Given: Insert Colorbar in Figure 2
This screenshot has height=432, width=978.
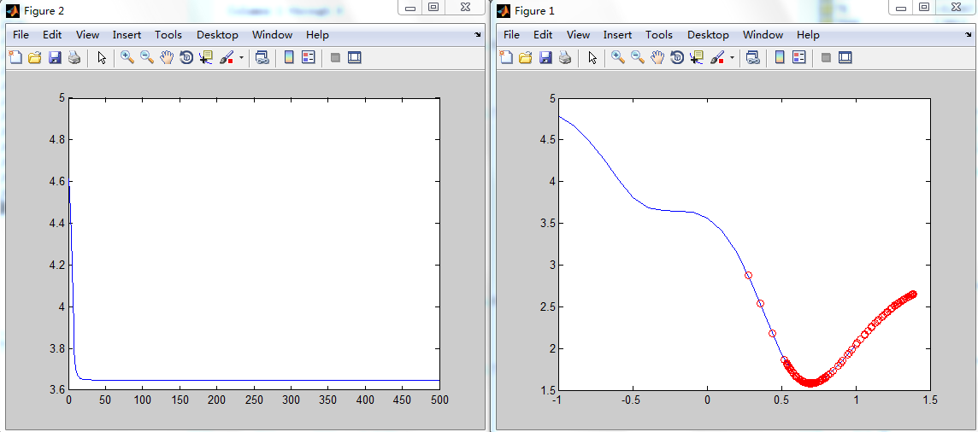Looking at the screenshot, I should [289, 58].
